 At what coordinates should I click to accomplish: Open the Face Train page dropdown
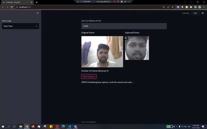(x=21, y=26)
